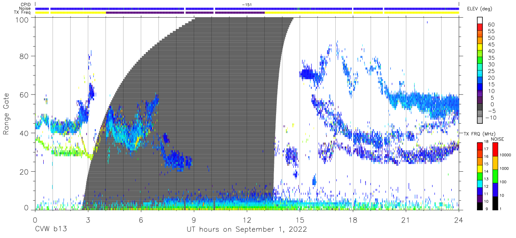Click the "Noise" row label at top left
The image size is (516, 238).
point(25,8)
